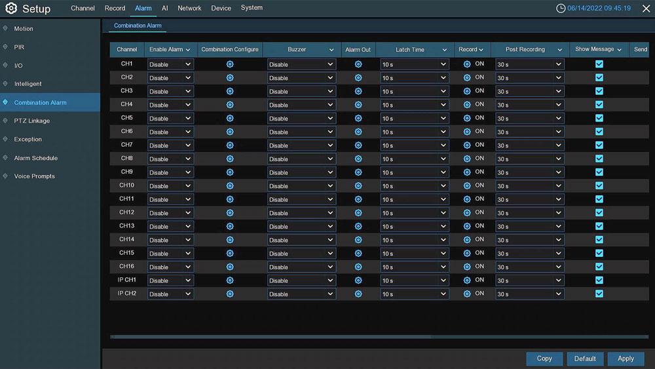This screenshot has height=369, width=655.
Task: Click Alarm Out gear for CH12
Action: click(358, 213)
